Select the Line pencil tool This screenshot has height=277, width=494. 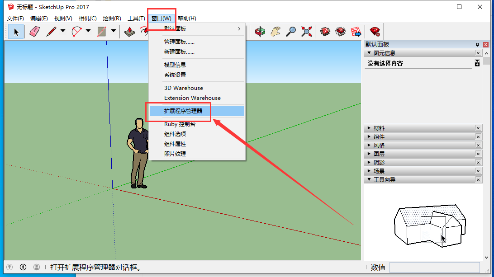pos(51,32)
